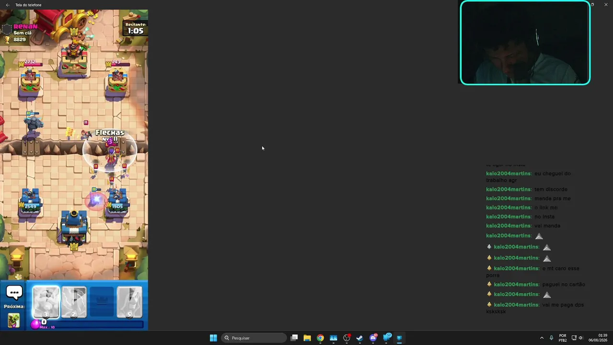Click the opponent clan badge hexagon
Screen dimensions: 613x345
point(7,30)
